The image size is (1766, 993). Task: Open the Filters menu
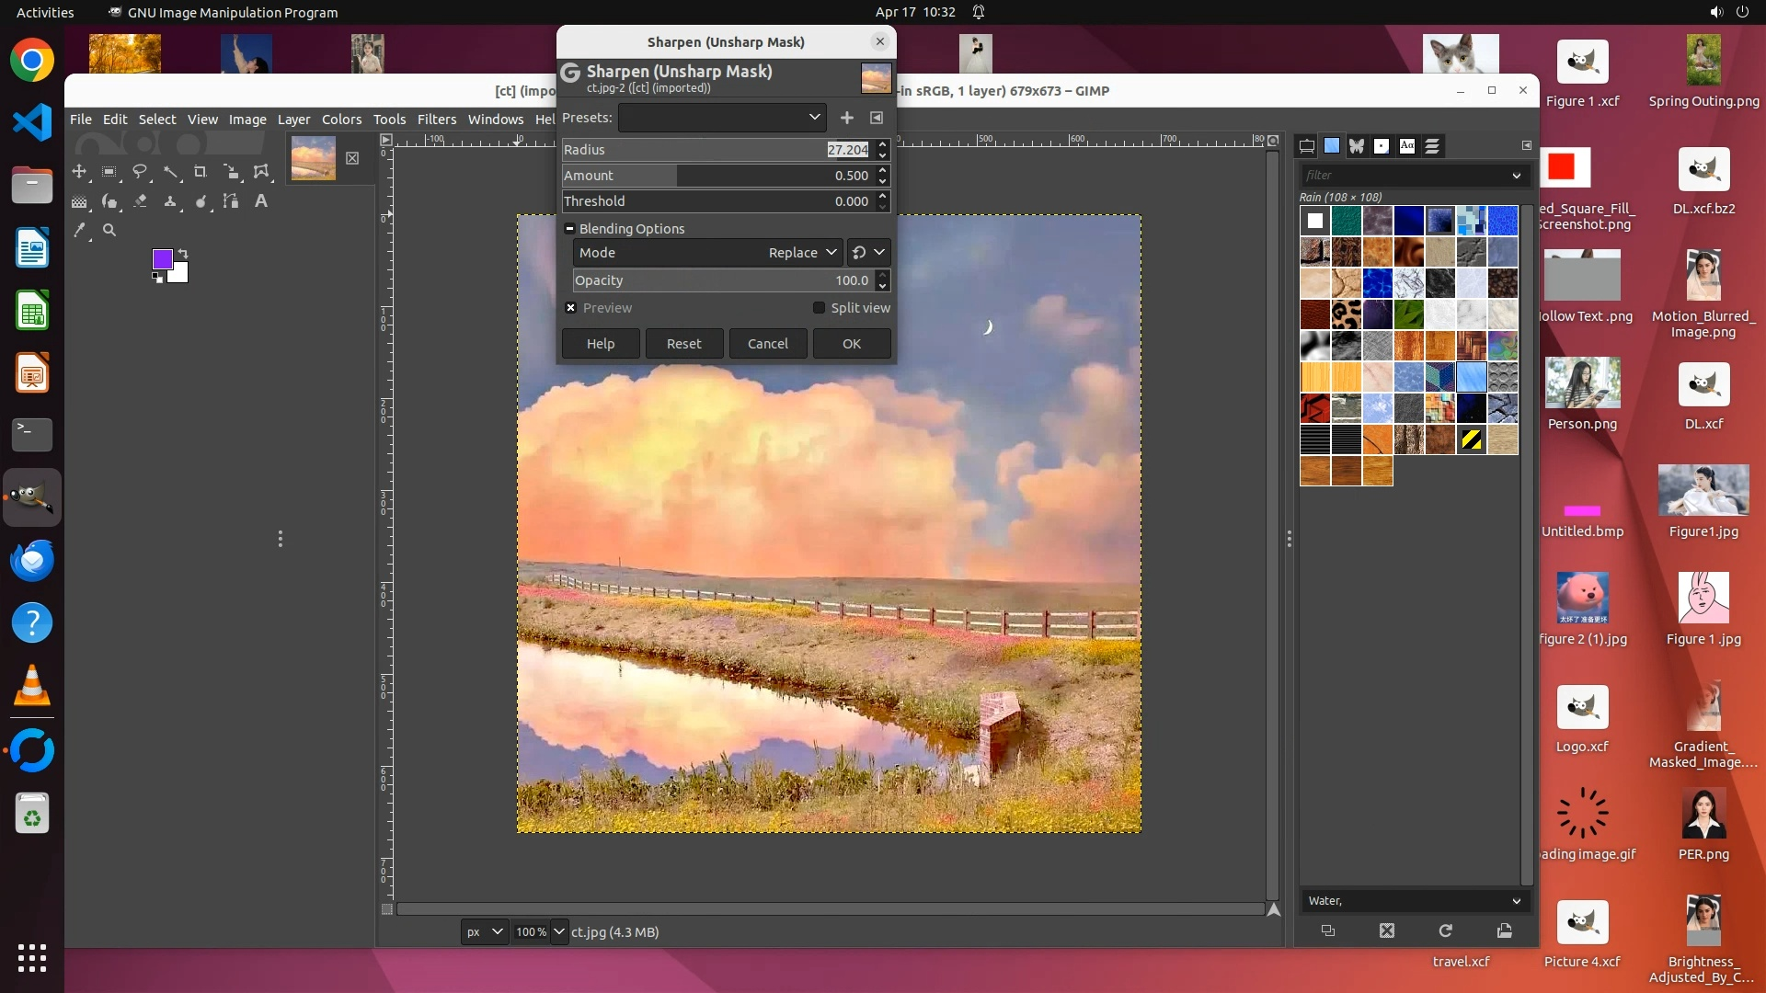(x=436, y=120)
